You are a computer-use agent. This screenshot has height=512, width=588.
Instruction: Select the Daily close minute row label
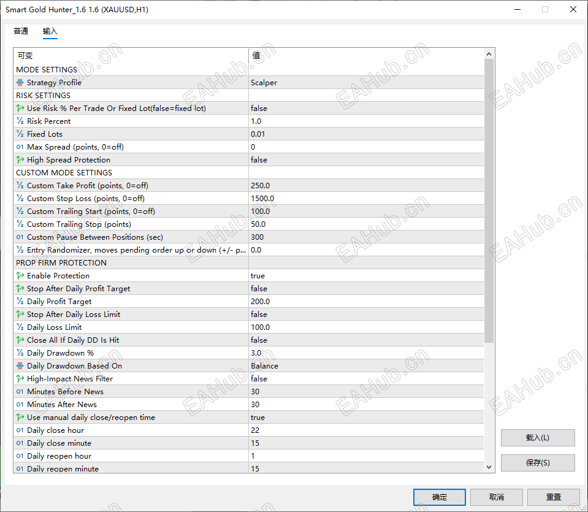pyautogui.click(x=59, y=443)
